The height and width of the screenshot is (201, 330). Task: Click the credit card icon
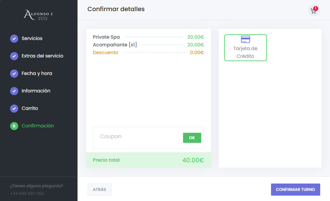tap(245, 39)
